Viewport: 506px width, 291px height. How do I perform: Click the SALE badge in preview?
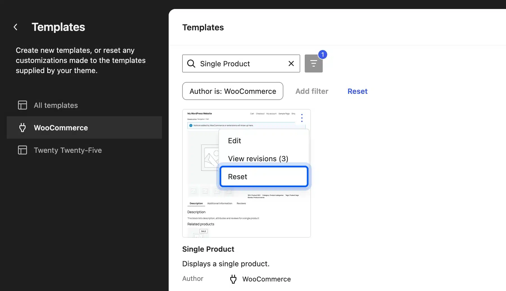click(204, 231)
